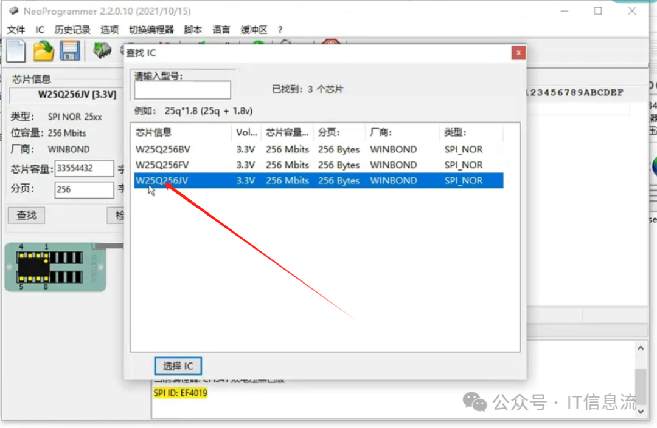The width and height of the screenshot is (657, 428).
Task: Select the highlighted W25Q256JV row
Action: (318, 180)
